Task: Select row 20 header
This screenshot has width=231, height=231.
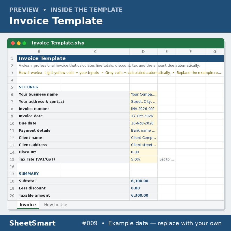Action: [12, 195]
